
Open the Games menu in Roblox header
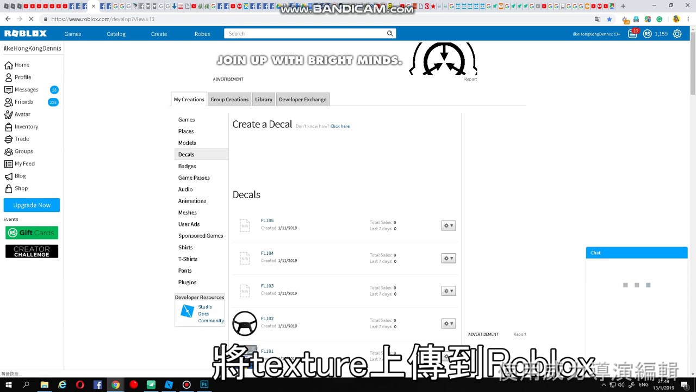click(73, 34)
